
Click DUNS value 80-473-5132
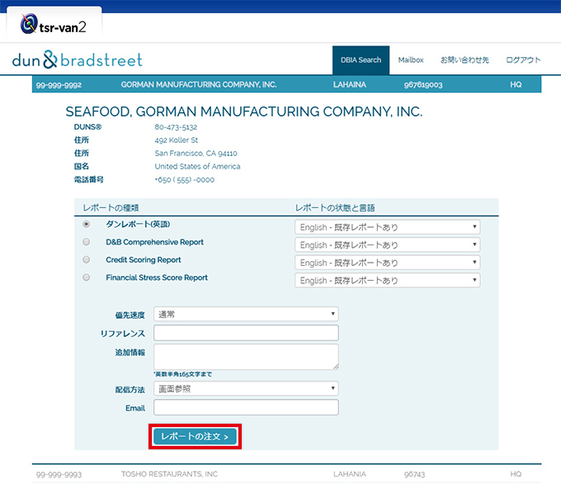(176, 127)
